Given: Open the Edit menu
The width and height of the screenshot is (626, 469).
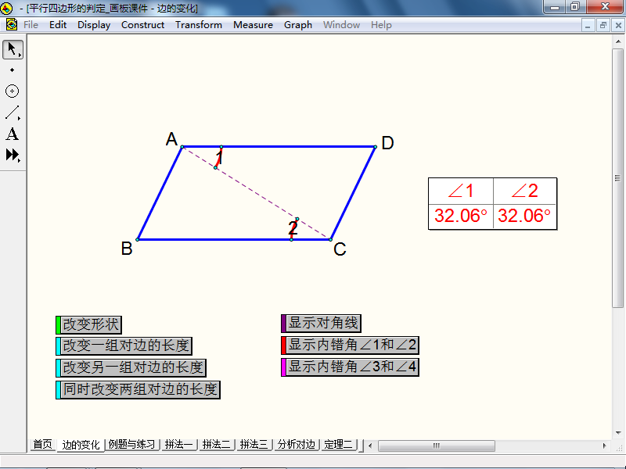Looking at the screenshot, I should click(x=58, y=25).
